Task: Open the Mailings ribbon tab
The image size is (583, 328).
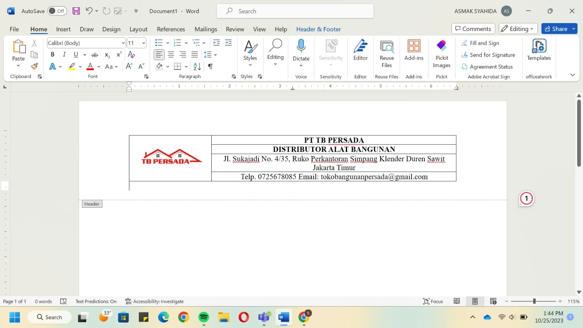Action: point(206,29)
